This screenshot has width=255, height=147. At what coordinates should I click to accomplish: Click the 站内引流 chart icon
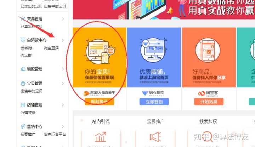point(101,137)
